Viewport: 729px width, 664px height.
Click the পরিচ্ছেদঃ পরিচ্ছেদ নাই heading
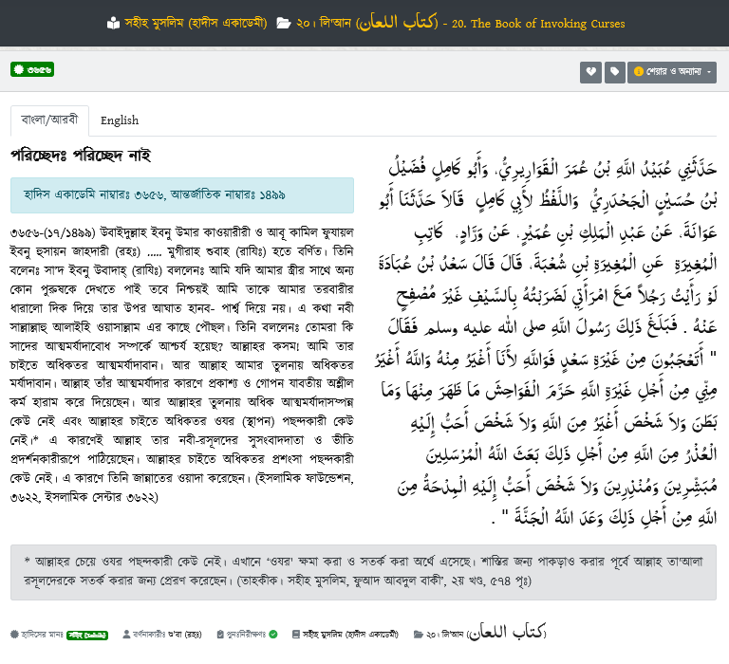pyautogui.click(x=80, y=155)
